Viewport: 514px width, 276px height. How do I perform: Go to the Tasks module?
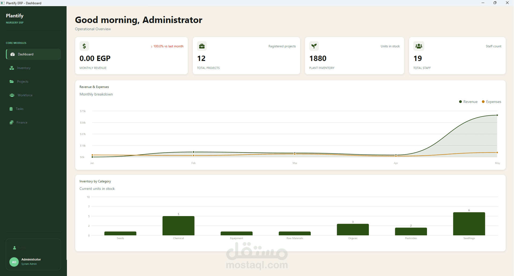[33, 109]
